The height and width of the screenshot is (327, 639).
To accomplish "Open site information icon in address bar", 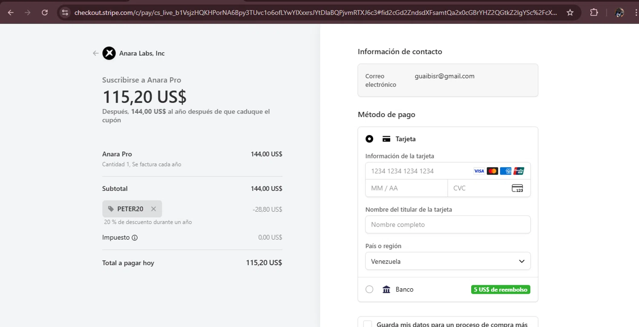I will click(x=65, y=13).
